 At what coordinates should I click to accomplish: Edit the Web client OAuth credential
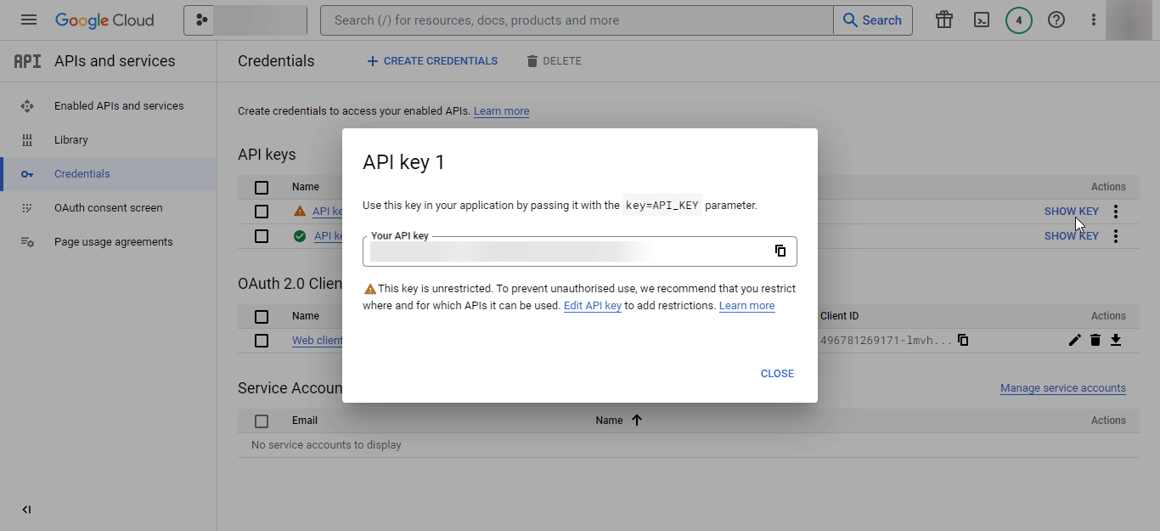[x=1075, y=340]
